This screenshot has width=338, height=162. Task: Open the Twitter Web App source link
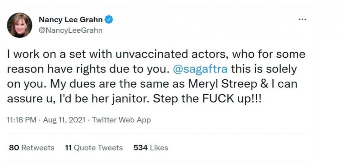(x=121, y=120)
